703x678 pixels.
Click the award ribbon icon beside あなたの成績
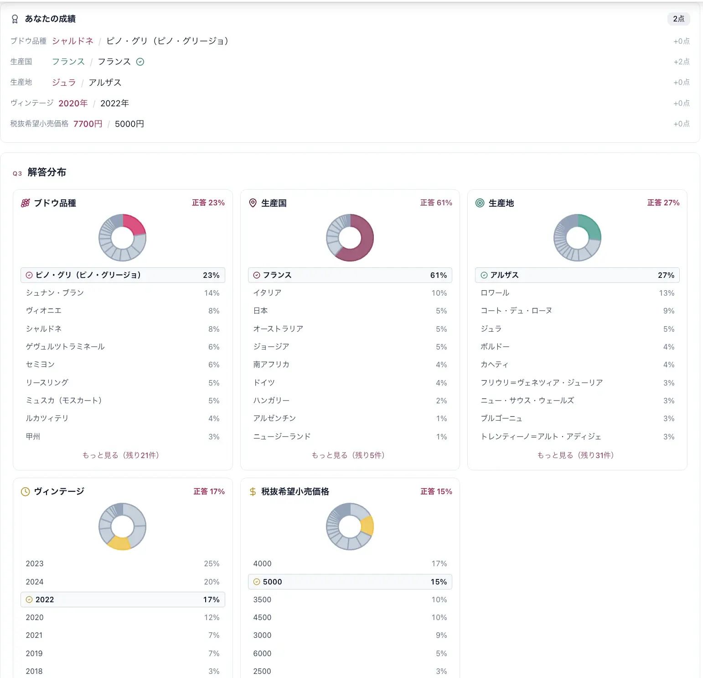(x=15, y=19)
